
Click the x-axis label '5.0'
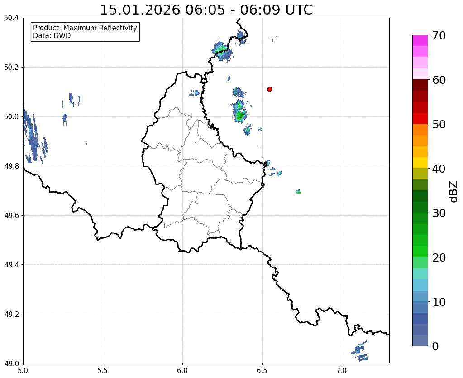(x=23, y=370)
